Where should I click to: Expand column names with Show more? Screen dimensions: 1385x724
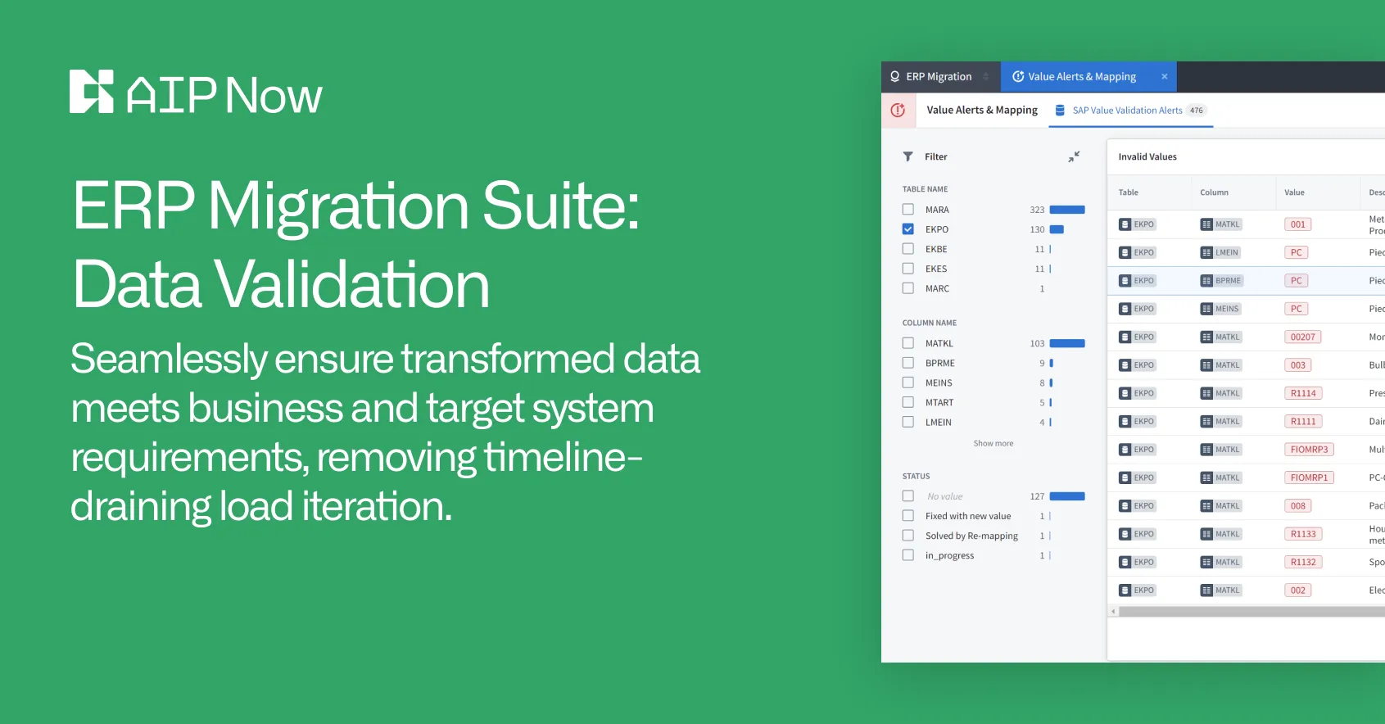[x=993, y=444]
